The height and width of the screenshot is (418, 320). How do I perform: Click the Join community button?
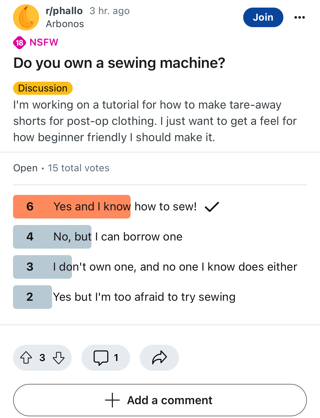pyautogui.click(x=263, y=17)
